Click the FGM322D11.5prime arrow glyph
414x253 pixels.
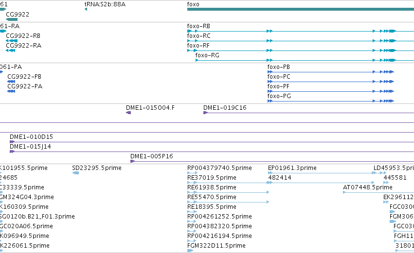pos(190,251)
